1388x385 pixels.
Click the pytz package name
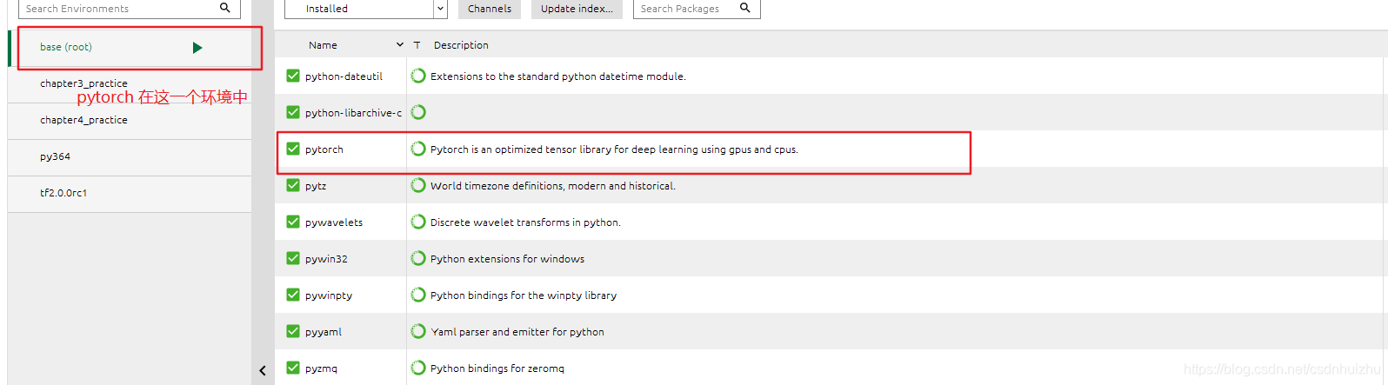coord(316,186)
